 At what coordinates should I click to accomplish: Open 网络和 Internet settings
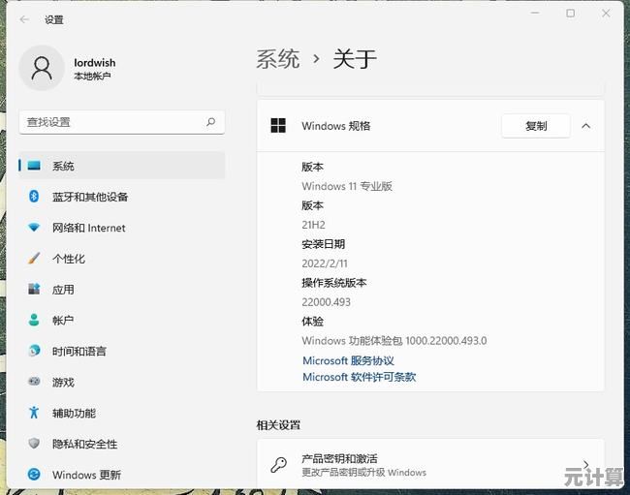(122, 228)
